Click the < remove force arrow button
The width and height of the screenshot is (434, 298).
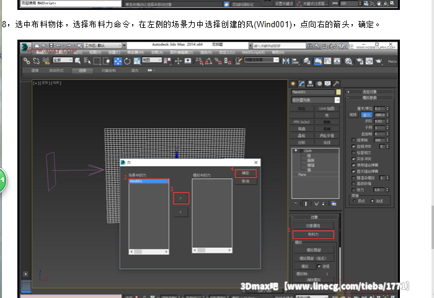[181, 213]
